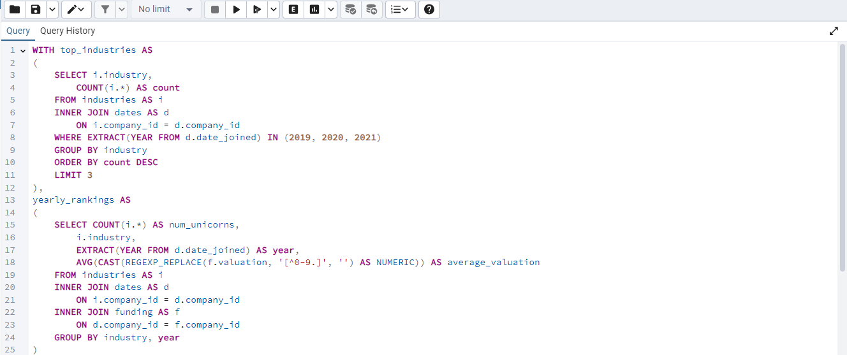The height and width of the screenshot is (355, 847).
Task: Rollback the transaction using database undo icon
Action: 371,10
